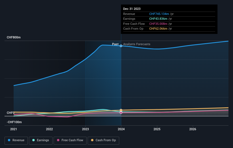Click the orange Cash From Op legend dot
Screen dimensions: 233x148
tap(92, 140)
